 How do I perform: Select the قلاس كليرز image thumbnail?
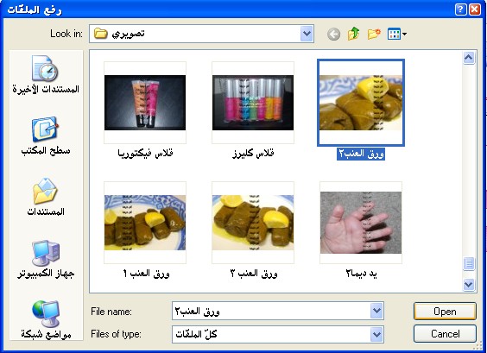coord(253,103)
